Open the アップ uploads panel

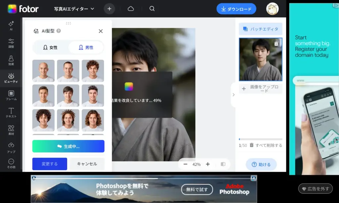(x=11, y=148)
